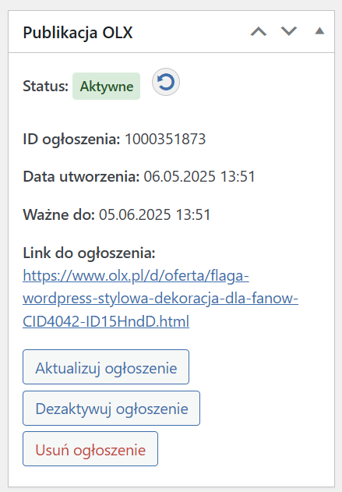Screen dimensions: 342x492
Task: Click the ID ogłoszenia: label
Action: click(72, 139)
